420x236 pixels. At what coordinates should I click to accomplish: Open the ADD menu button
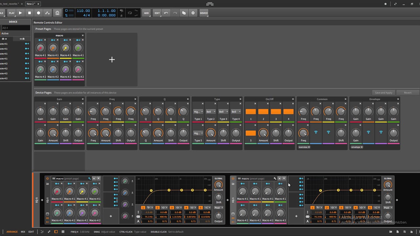(146, 13)
